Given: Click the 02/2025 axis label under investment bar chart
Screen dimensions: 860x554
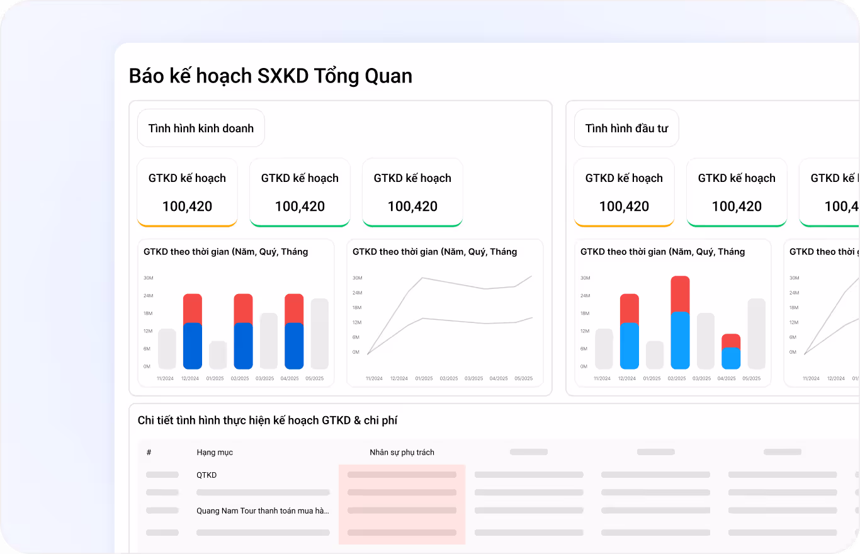Looking at the screenshot, I should coord(677,379).
